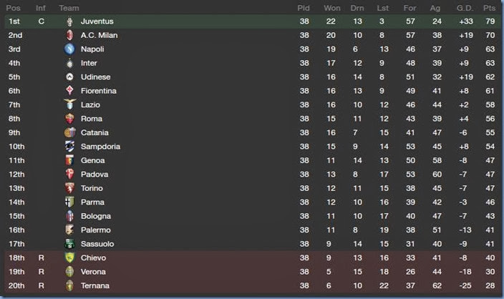Click the Sampdoria club crest
Screen dimensions: 504x299
coord(69,147)
